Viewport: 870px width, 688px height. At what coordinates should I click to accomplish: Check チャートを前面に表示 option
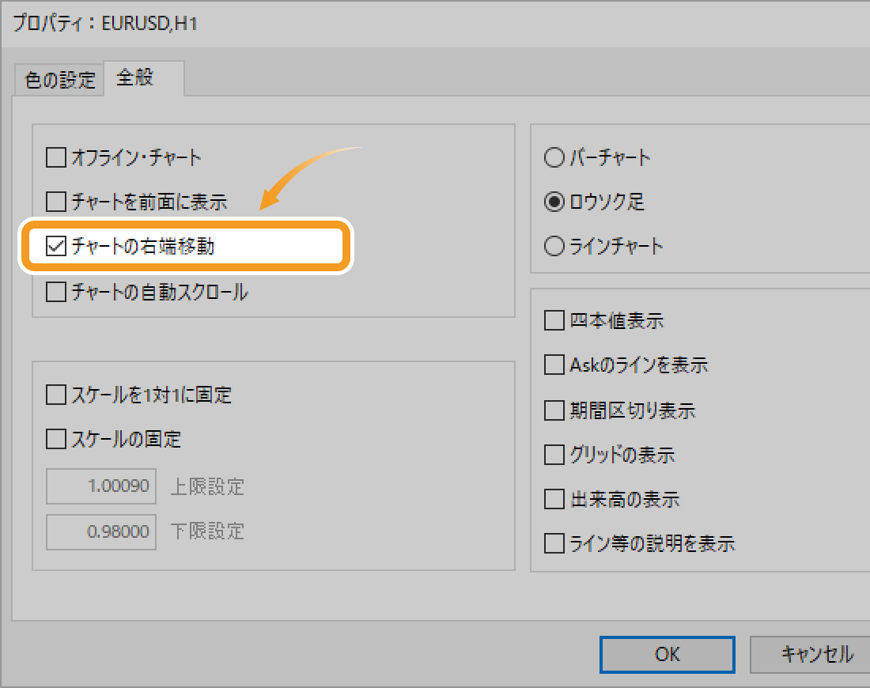[56, 202]
